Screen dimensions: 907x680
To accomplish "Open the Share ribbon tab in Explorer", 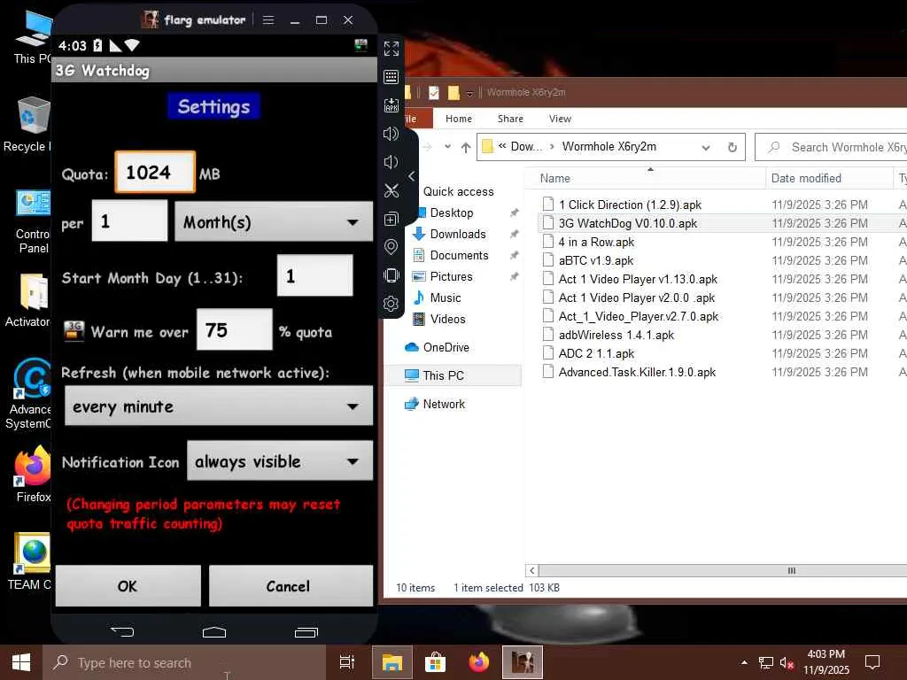I will pos(510,119).
